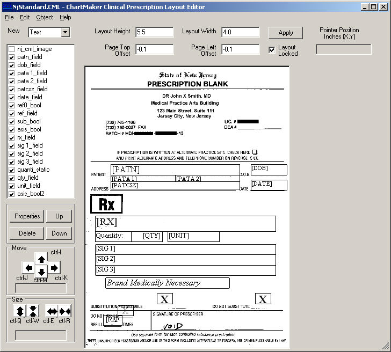
Task: Select the [SIG 3] field on the layout
Action: coord(185,270)
